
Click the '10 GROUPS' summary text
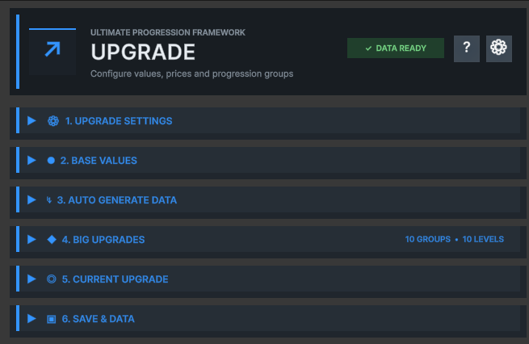pos(428,239)
